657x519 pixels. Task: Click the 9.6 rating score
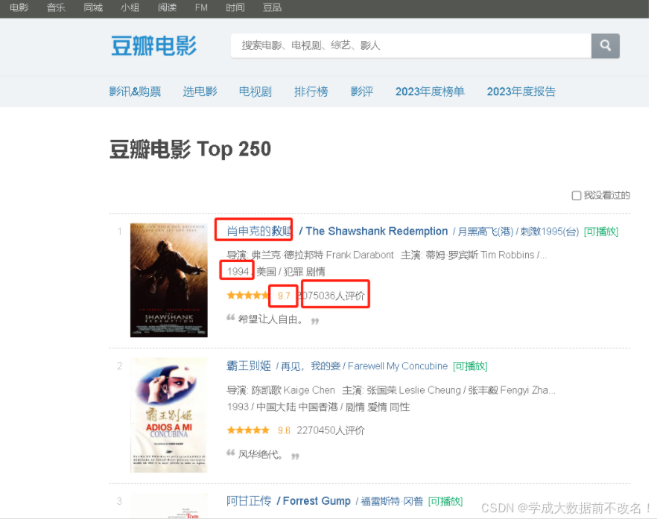(284, 430)
